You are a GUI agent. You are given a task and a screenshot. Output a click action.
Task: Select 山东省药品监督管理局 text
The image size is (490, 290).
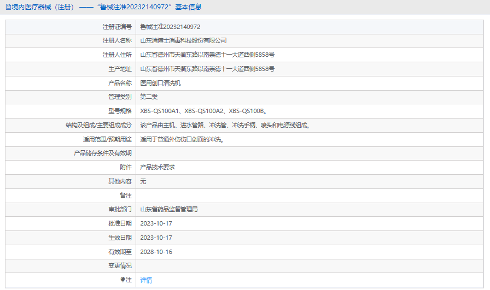(169, 209)
